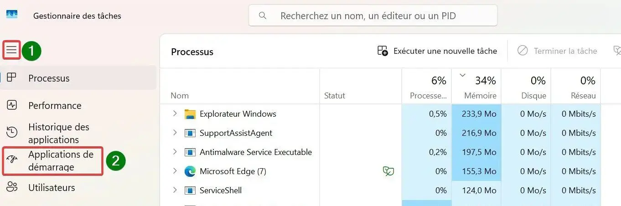Image resolution: width=621 pixels, height=206 pixels.
Task: Click the Terminer la tâche button
Action: pos(557,51)
